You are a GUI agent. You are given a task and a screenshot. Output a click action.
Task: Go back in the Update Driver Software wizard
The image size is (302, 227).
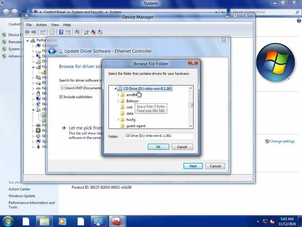52,51
